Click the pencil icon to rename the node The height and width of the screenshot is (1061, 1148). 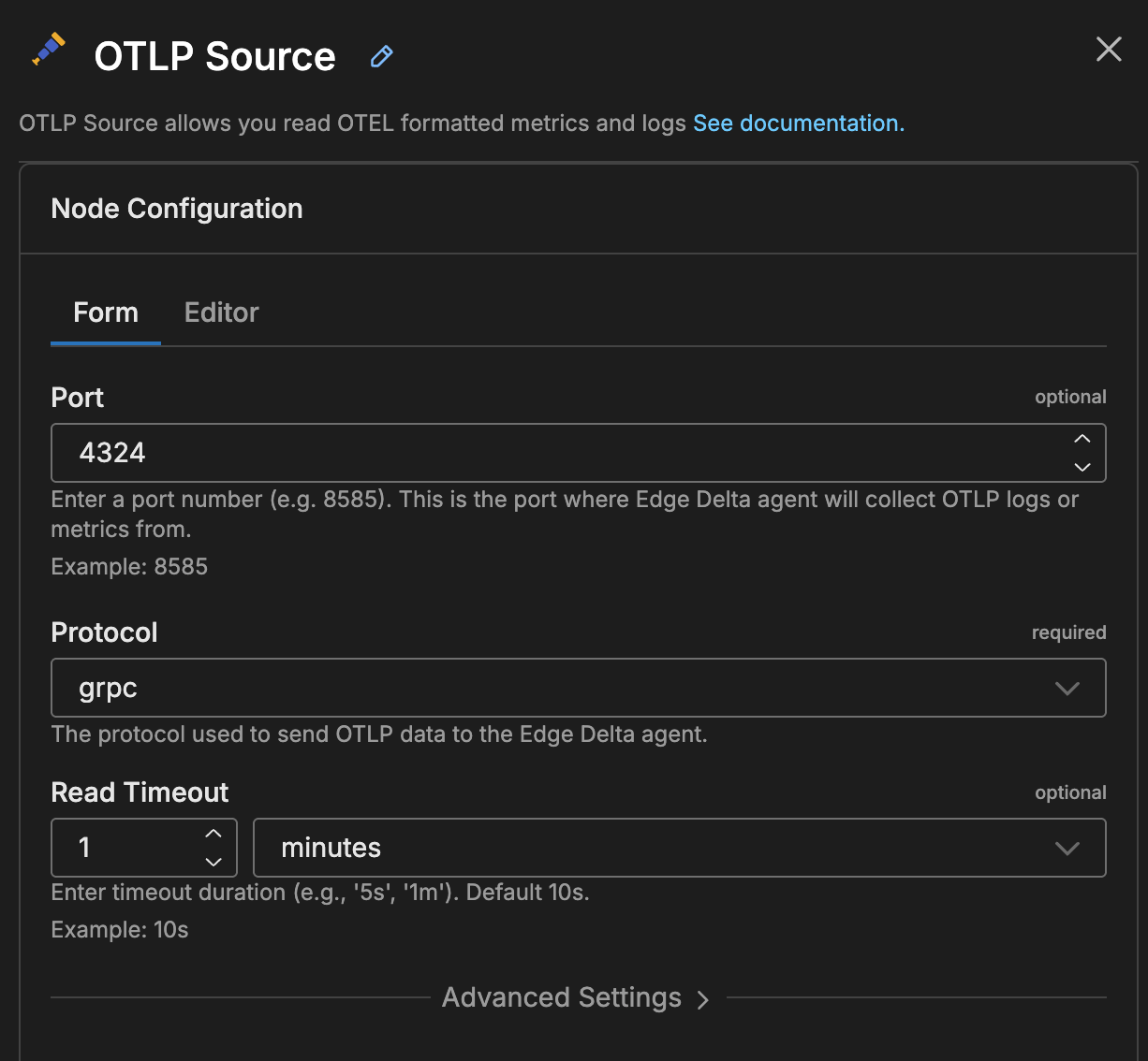tap(381, 57)
